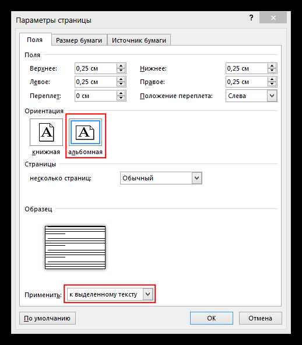Viewport: 302px width, 345px height.
Task: Decrease the Верхнее margin with down arrow
Action: coord(121,71)
